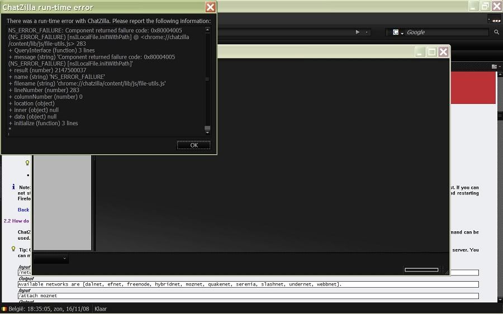Click the 'initialize (function) 3 lines' line
The image size is (503, 314).
click(x=43, y=123)
